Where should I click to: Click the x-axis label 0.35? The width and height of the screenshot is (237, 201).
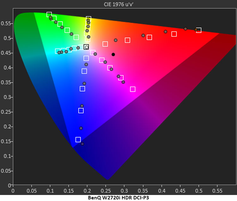pyautogui.click(x=143, y=191)
